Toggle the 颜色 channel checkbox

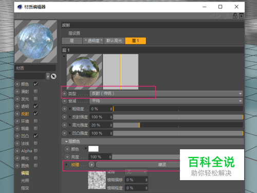(35, 84)
